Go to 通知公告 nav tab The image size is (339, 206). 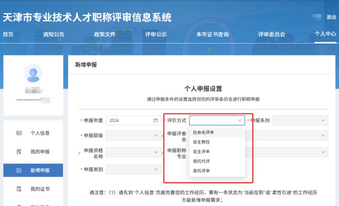coord(54,34)
